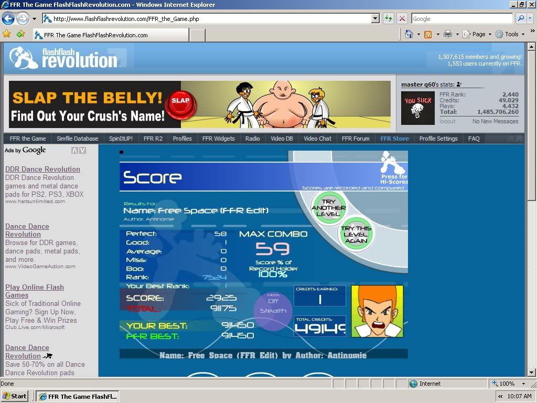Screen dimensions: 537x403
Task: Click the search magnifier icon
Action: 521,18
